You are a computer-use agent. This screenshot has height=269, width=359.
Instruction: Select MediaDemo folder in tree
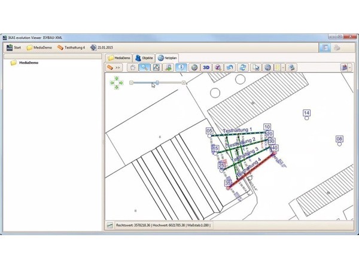point(28,62)
